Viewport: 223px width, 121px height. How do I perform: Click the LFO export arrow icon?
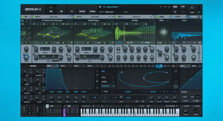point(175,71)
